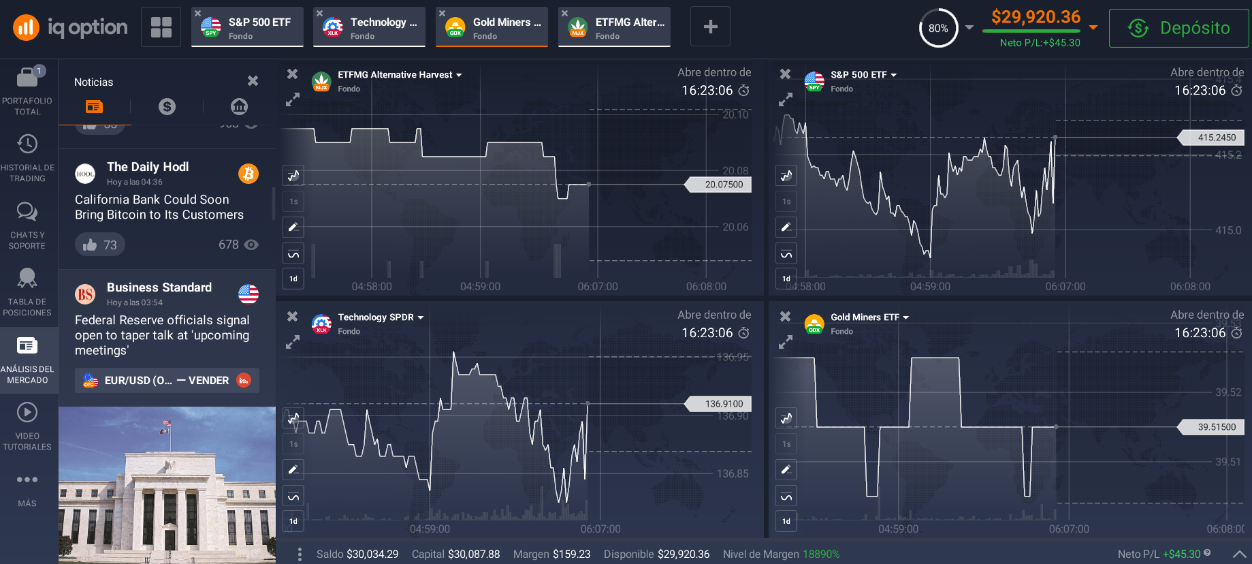Open Federal Reserve taper talk headline
Viewport: 1252px width, 564px height.
tap(162, 335)
